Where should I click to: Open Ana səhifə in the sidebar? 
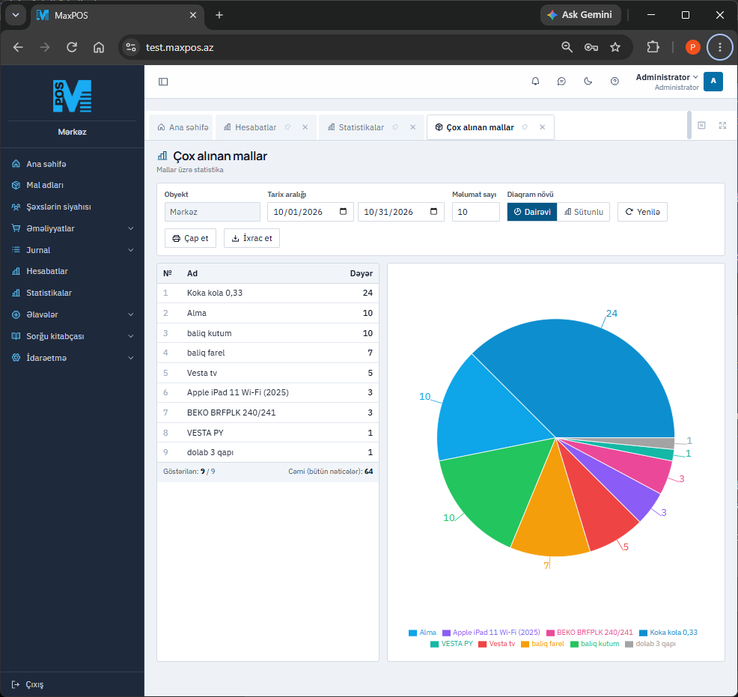[x=72, y=164]
